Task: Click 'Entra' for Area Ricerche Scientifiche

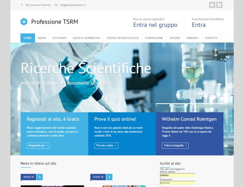Action: [199, 25]
